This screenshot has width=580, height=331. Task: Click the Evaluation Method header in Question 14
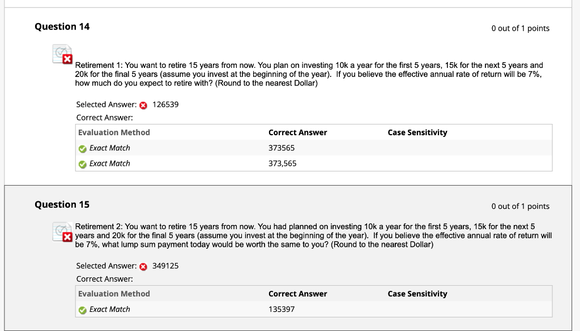click(x=114, y=132)
